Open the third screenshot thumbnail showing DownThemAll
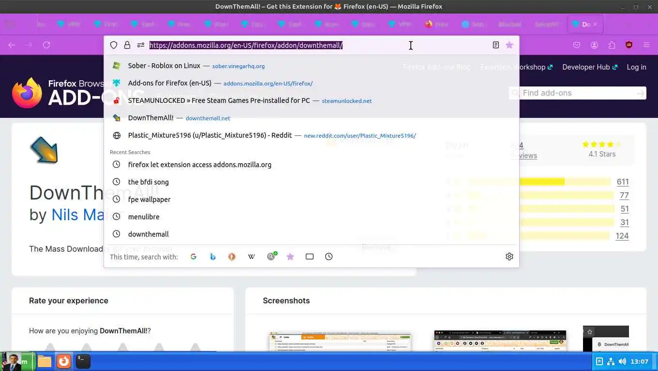 (x=606, y=339)
